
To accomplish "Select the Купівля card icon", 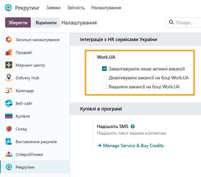I will pyautogui.click(x=9, y=116).
